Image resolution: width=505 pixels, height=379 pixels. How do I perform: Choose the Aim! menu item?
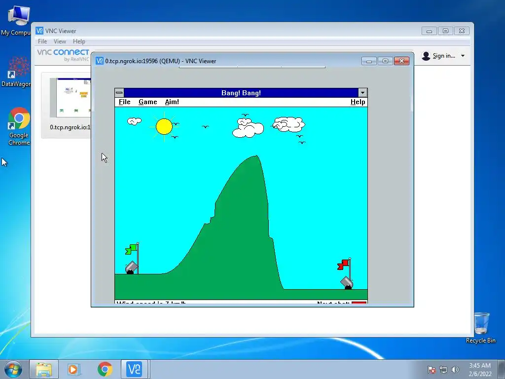[172, 102]
